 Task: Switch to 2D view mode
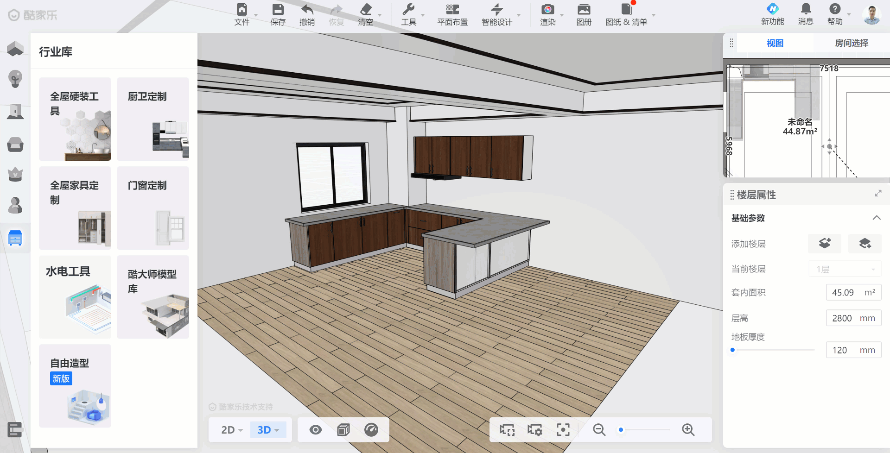coord(232,430)
